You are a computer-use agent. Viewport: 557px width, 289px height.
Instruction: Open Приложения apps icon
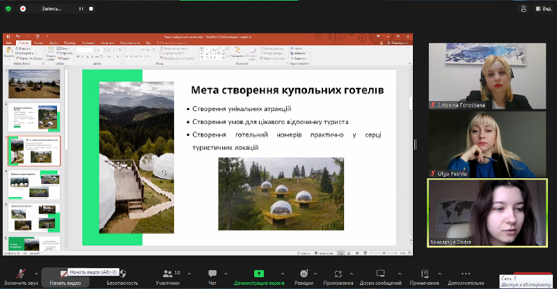[x=338, y=274]
